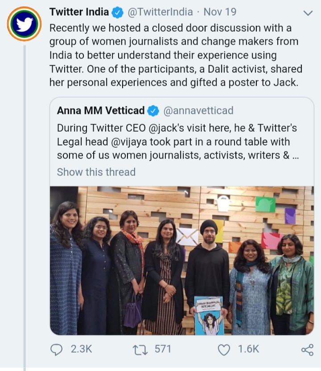Open the reply comment icon
The height and width of the screenshot is (371, 321).
pos(56,350)
